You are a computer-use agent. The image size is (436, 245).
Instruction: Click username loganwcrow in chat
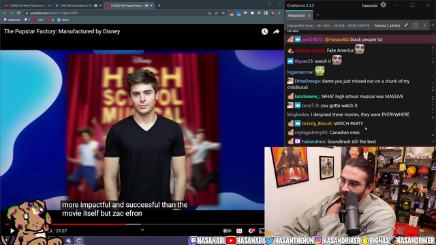point(300,72)
